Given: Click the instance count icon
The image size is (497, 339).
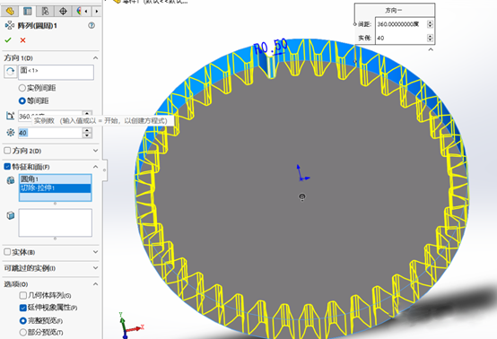Looking at the screenshot, I should pyautogui.click(x=11, y=133).
